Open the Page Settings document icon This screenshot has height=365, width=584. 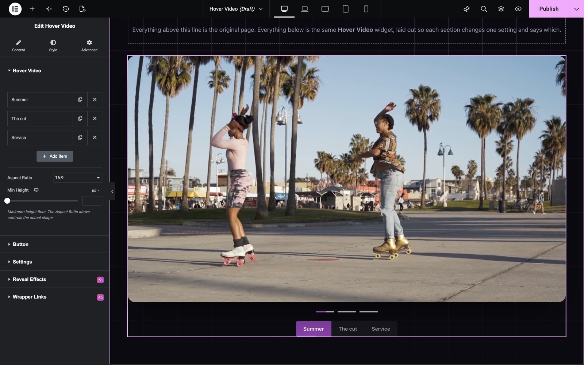pos(82,9)
